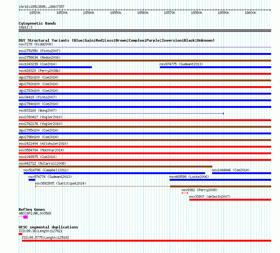Screen dimensions: 280x253
Task: Click the brown bar under esv2758634 (Redon2006)
Action: 145,61
